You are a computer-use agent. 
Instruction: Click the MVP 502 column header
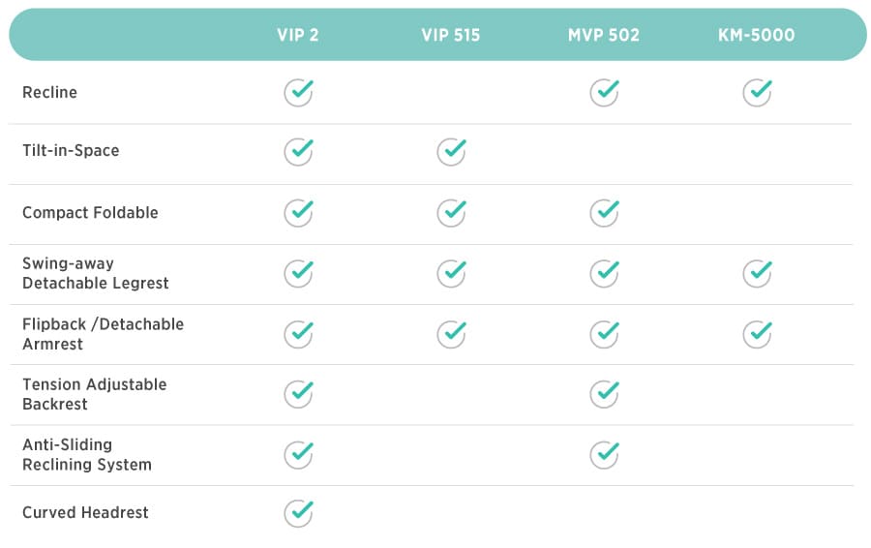(x=604, y=35)
